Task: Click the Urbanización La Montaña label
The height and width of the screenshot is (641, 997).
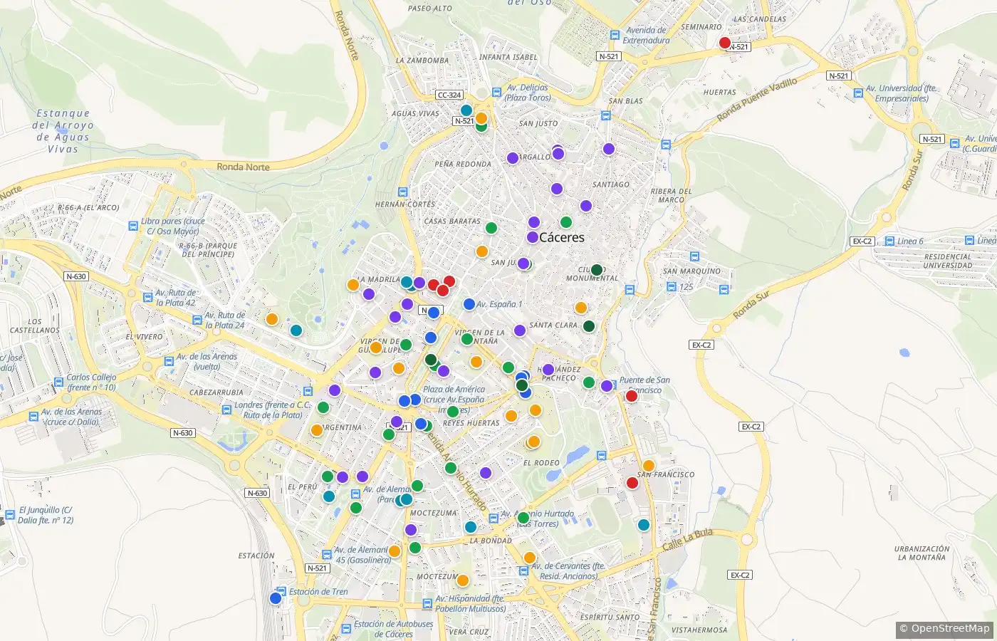Action: 922,553
